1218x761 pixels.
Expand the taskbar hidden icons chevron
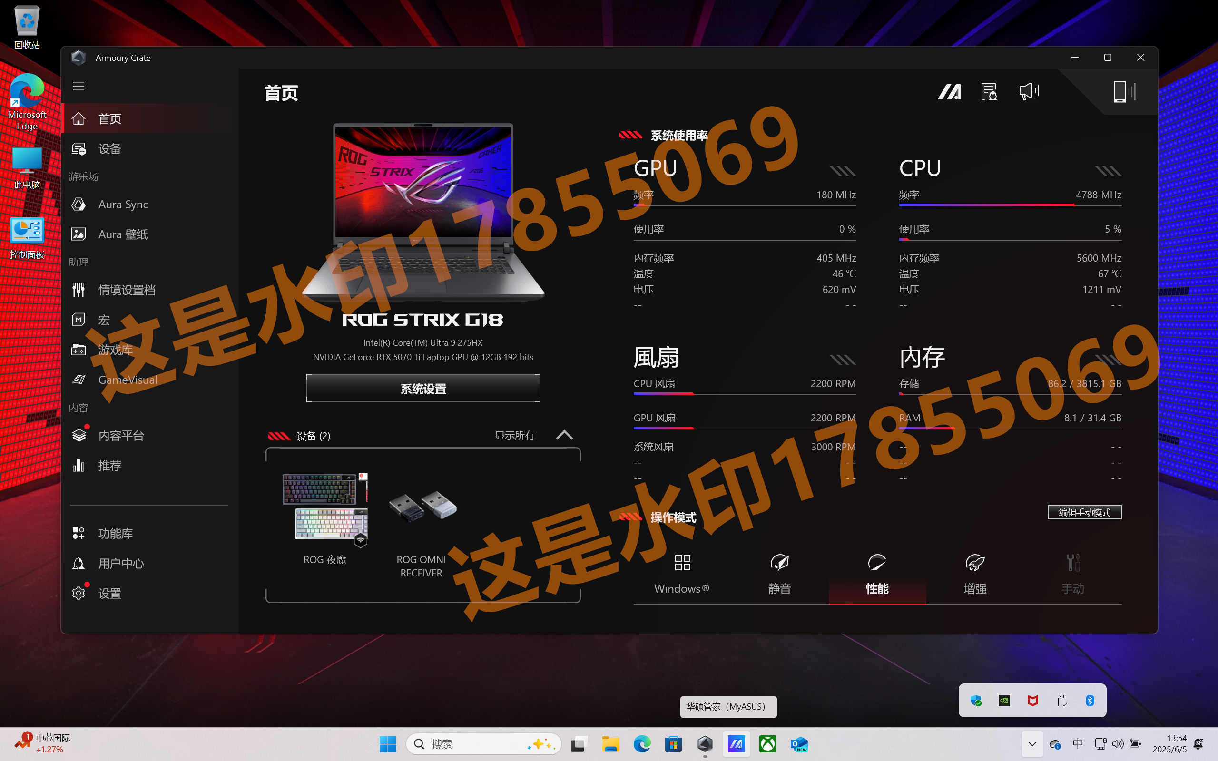(x=1032, y=743)
